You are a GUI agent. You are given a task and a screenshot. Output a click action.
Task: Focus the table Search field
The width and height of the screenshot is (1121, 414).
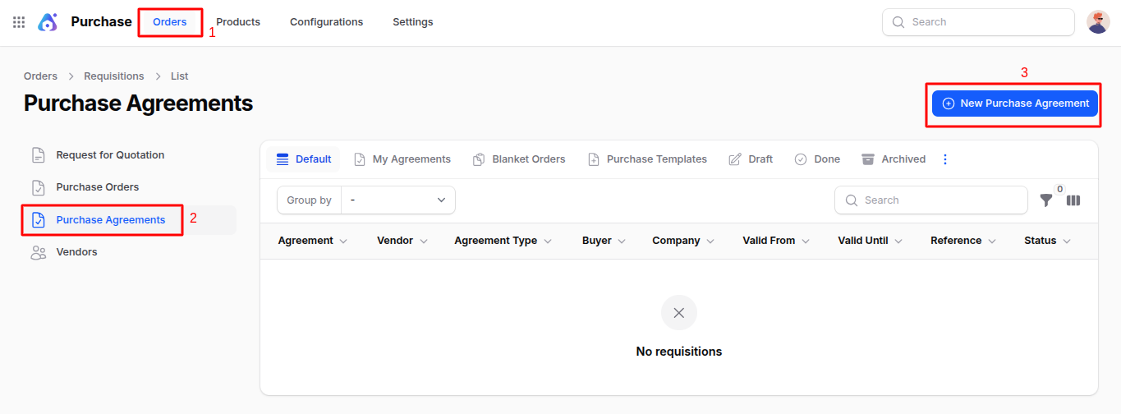[931, 200]
